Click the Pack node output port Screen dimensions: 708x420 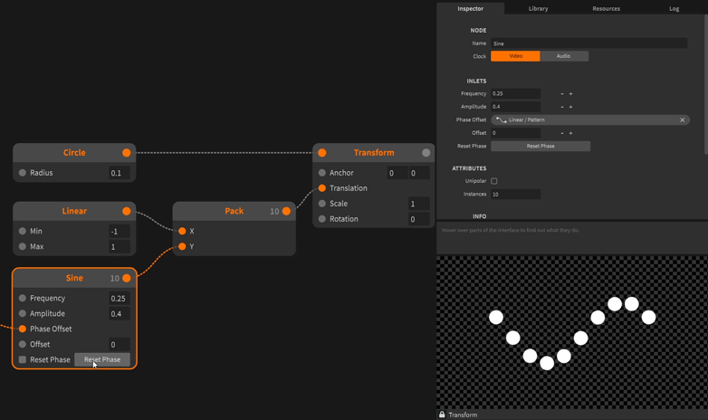(x=286, y=211)
